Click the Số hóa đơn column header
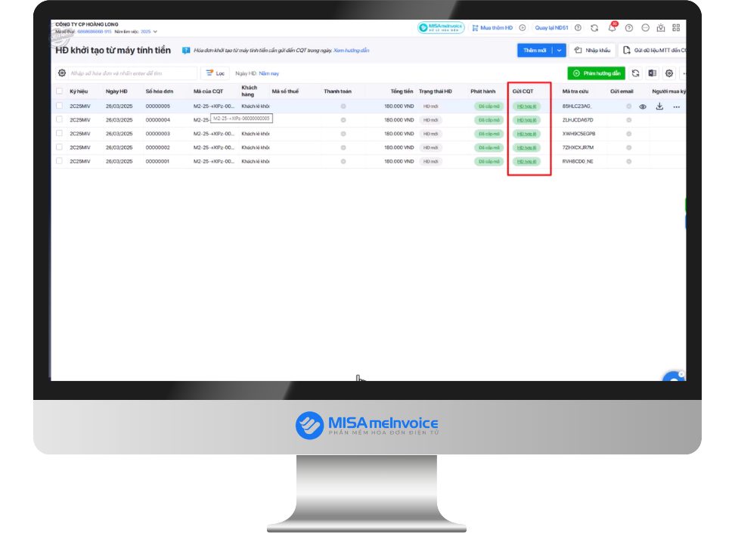 (x=160, y=91)
